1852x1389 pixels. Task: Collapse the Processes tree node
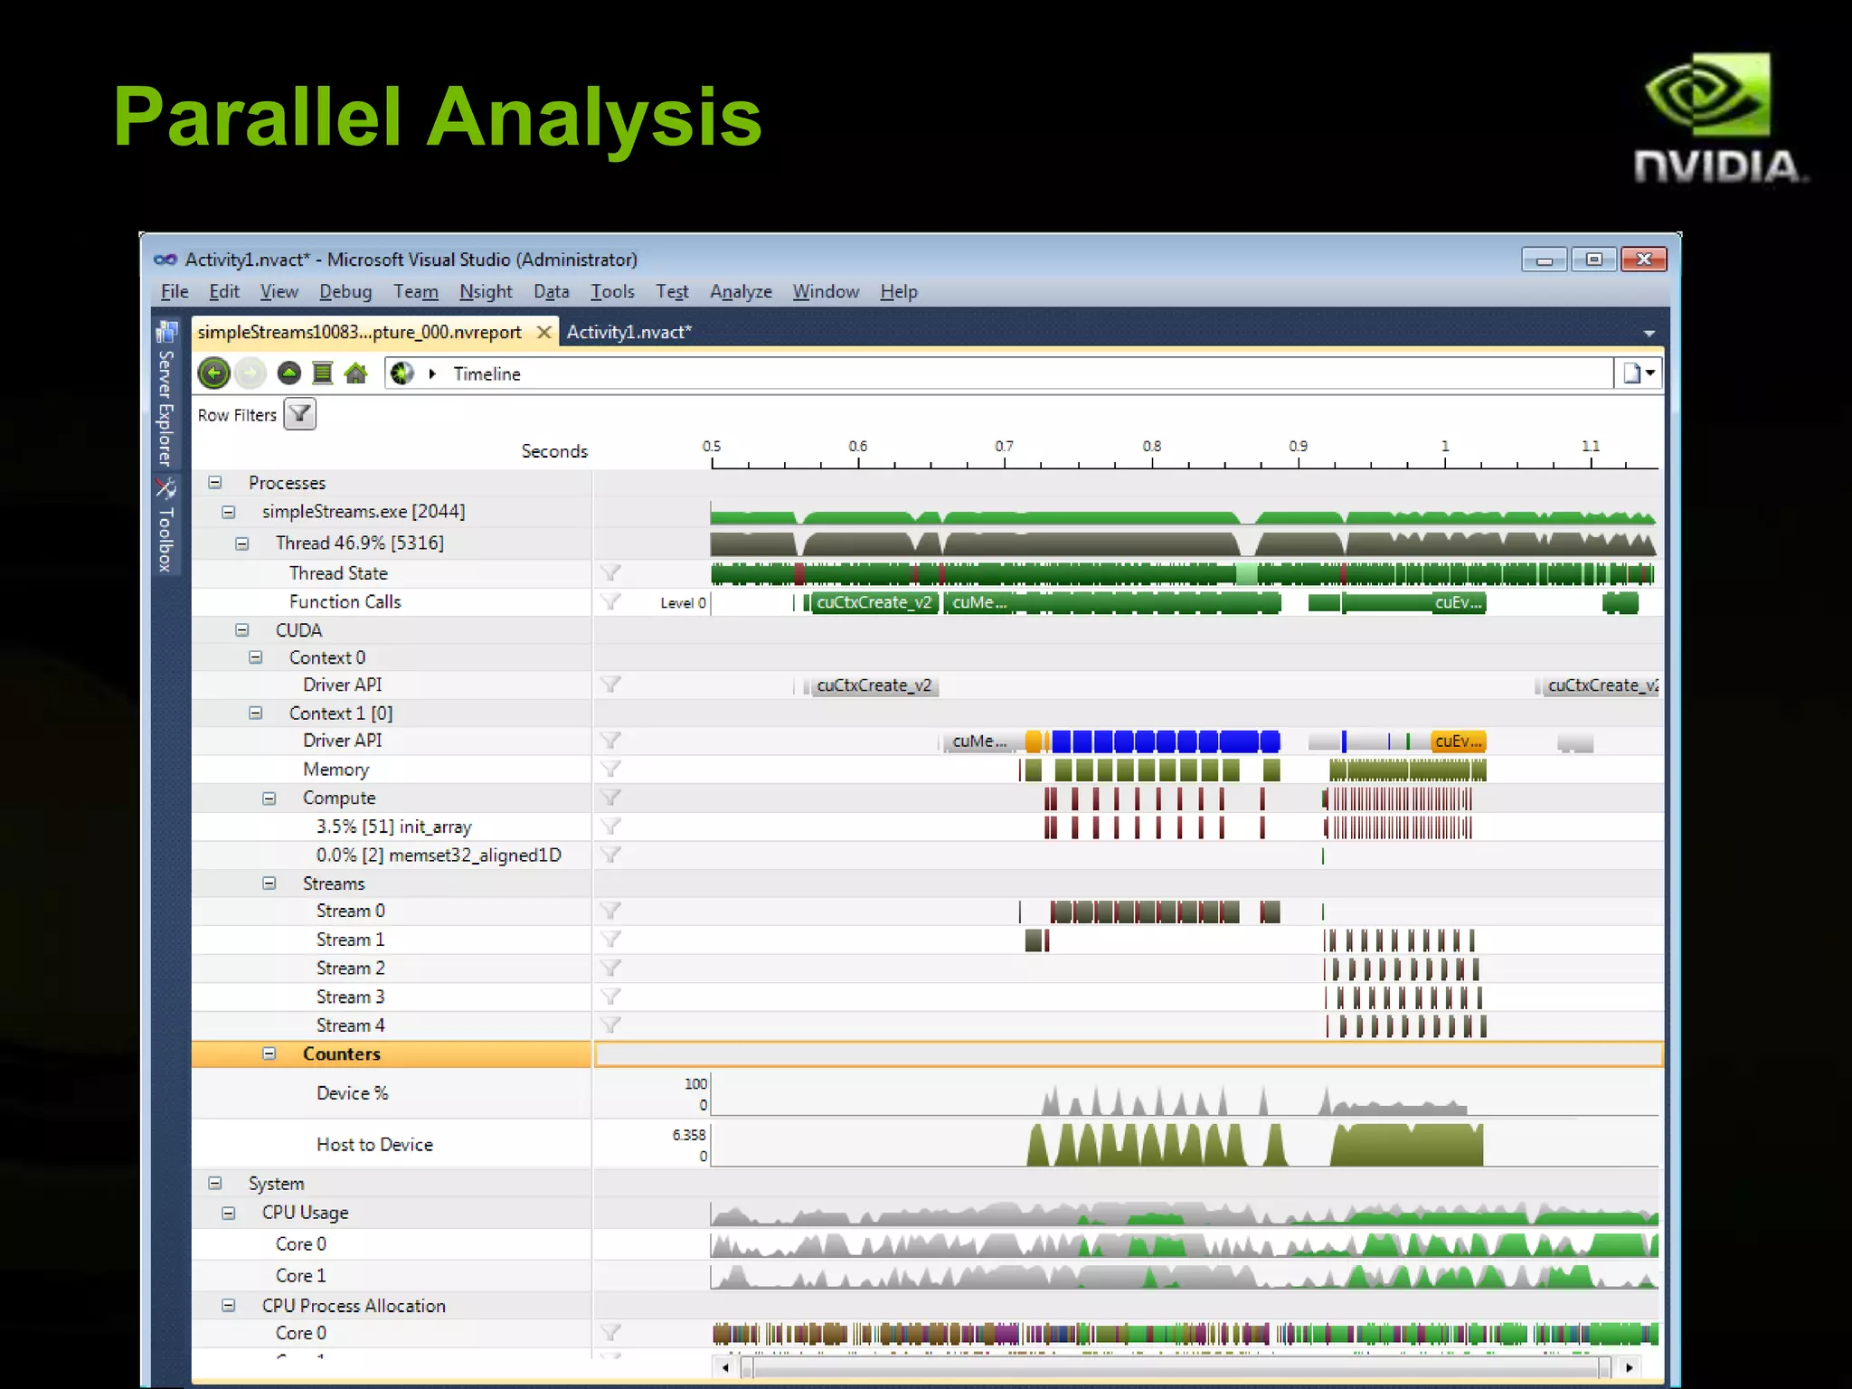tap(215, 482)
